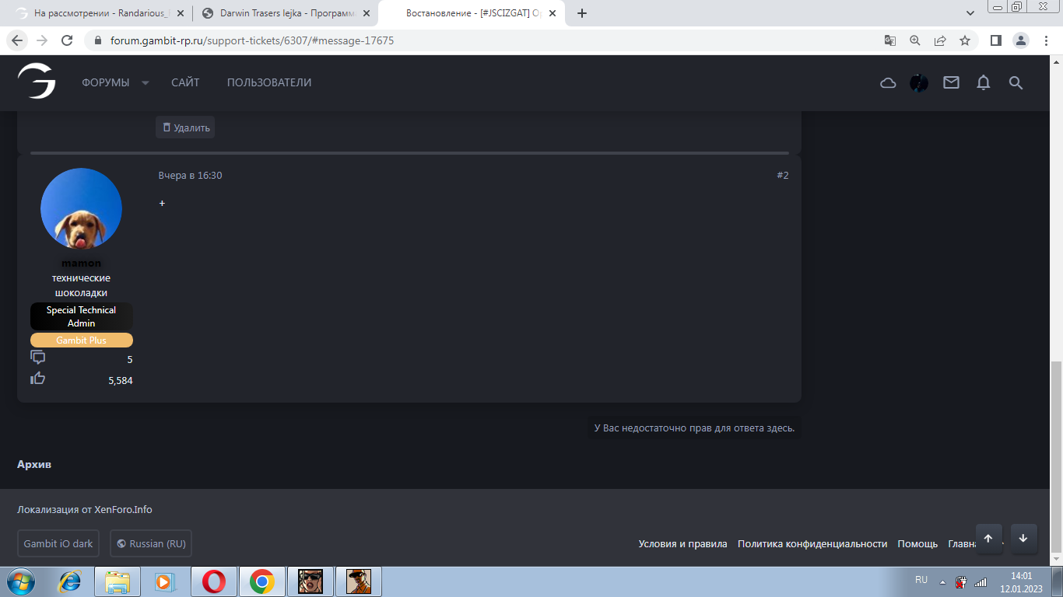The width and height of the screenshot is (1063, 597).
Task: Open the Russian (RU) language chooser
Action: pyautogui.click(x=151, y=543)
